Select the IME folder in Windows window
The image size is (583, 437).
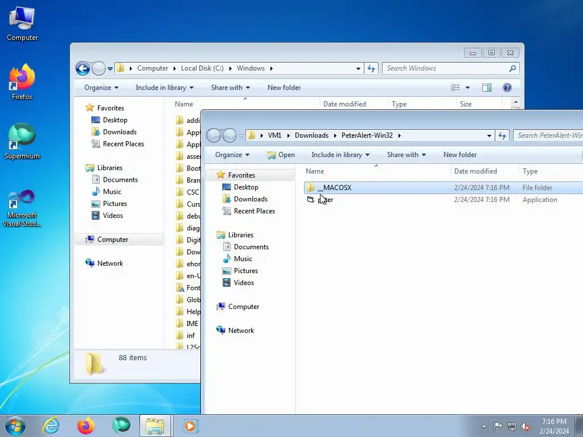coord(187,324)
